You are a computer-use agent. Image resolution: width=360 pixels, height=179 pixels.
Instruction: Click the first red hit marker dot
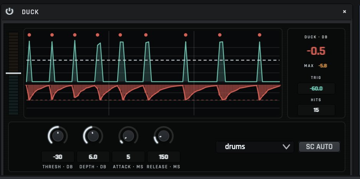tap(29, 35)
